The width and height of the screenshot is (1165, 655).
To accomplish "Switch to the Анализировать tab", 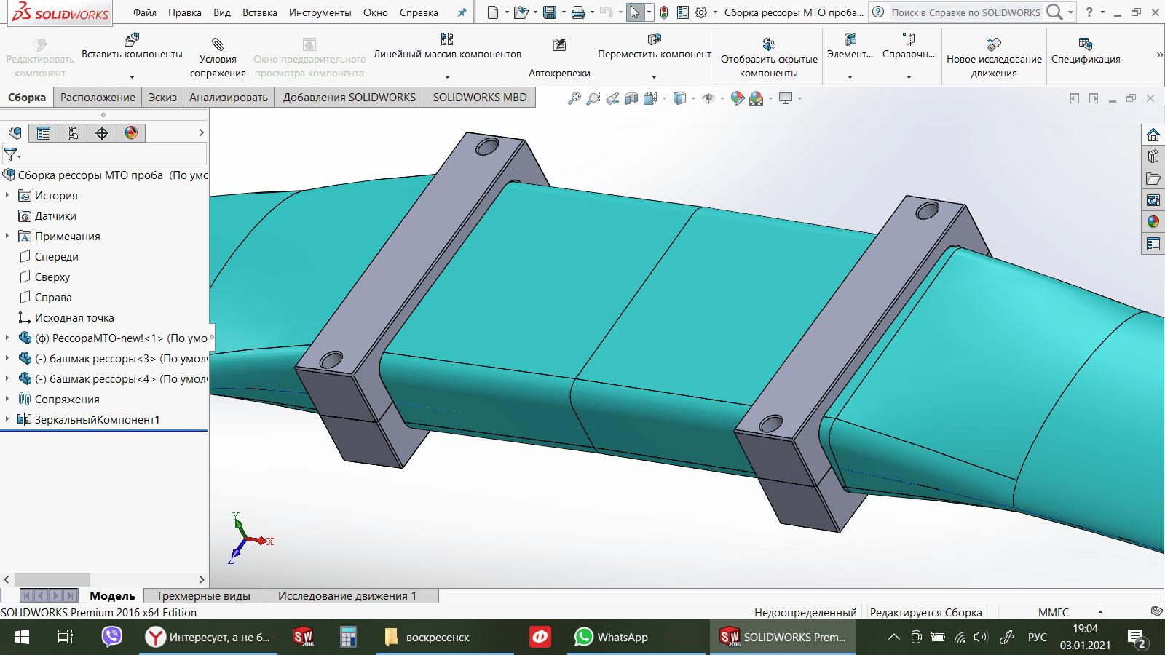I will pos(229,98).
